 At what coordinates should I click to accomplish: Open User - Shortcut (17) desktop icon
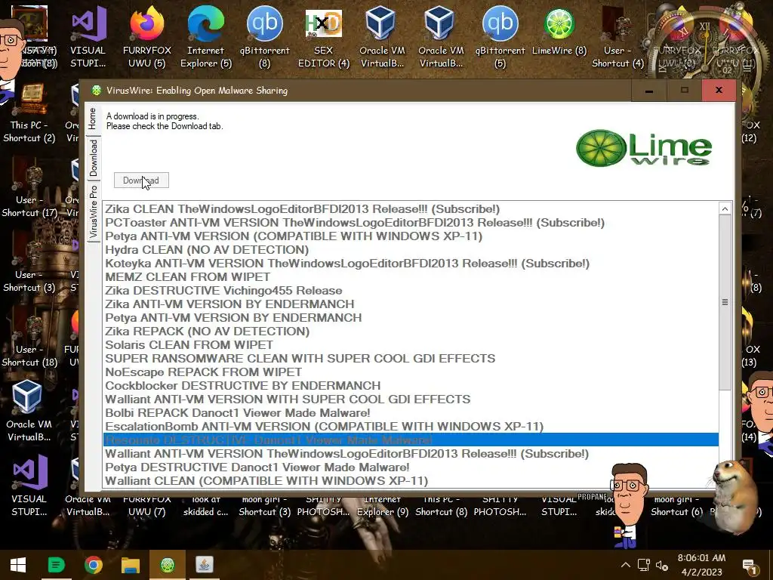click(x=29, y=188)
